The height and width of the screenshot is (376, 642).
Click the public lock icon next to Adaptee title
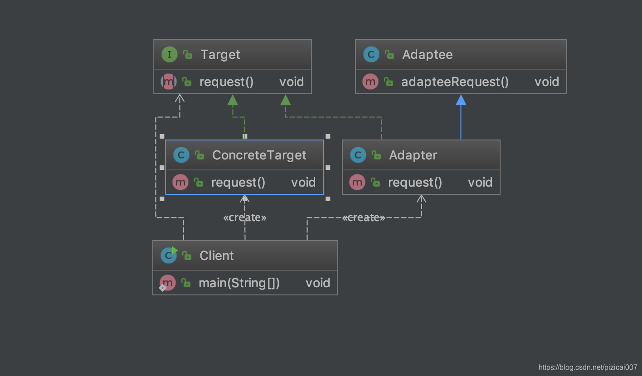pos(389,55)
